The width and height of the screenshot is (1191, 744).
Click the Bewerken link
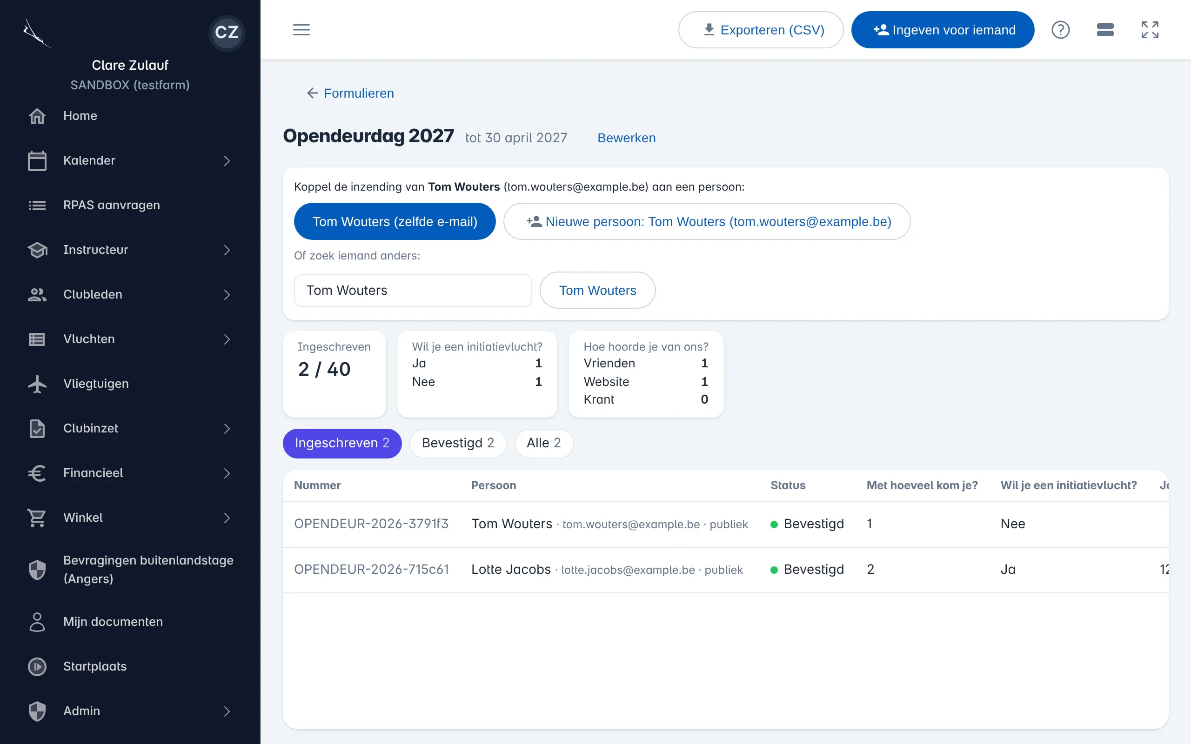tap(626, 138)
